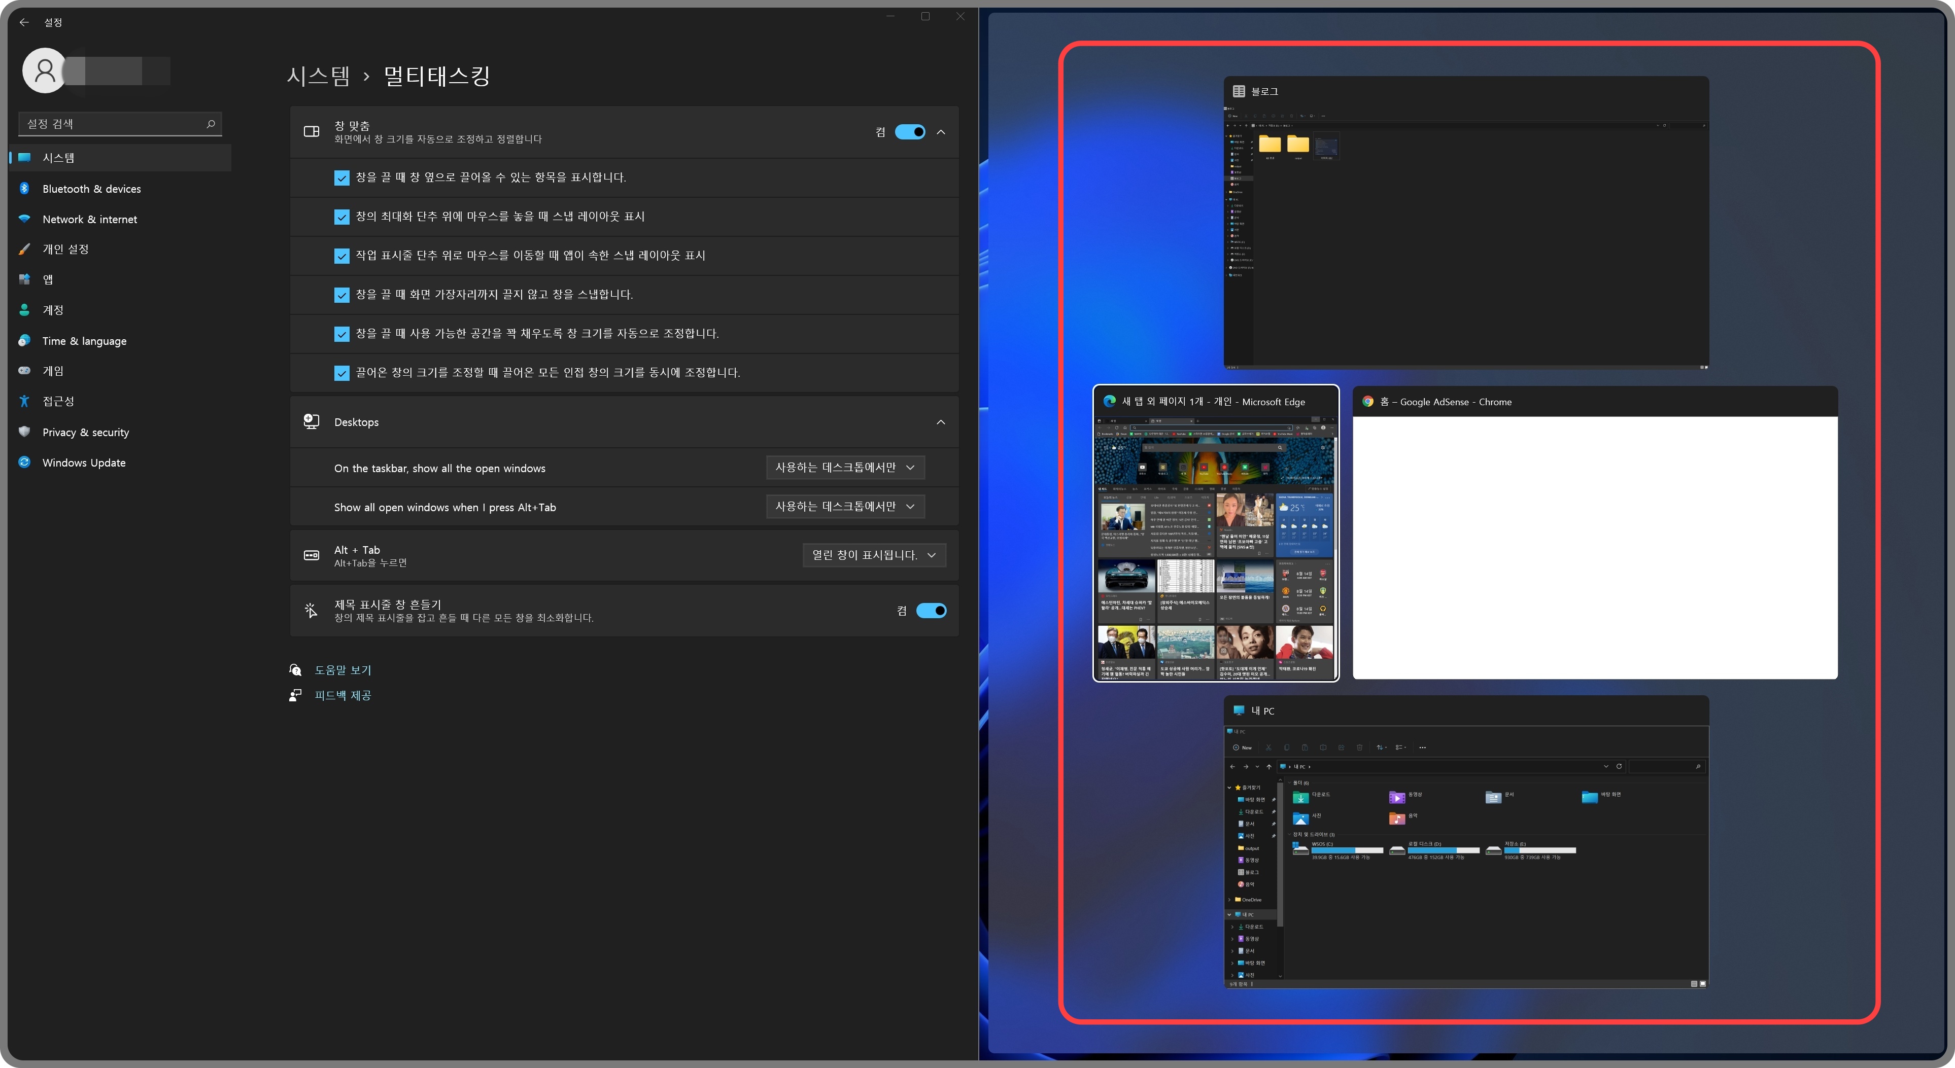Click the 피드백 제공 link
1955x1068 pixels.
pos(342,696)
